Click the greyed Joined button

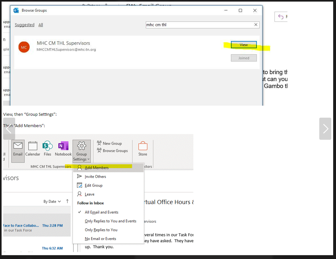point(244,58)
